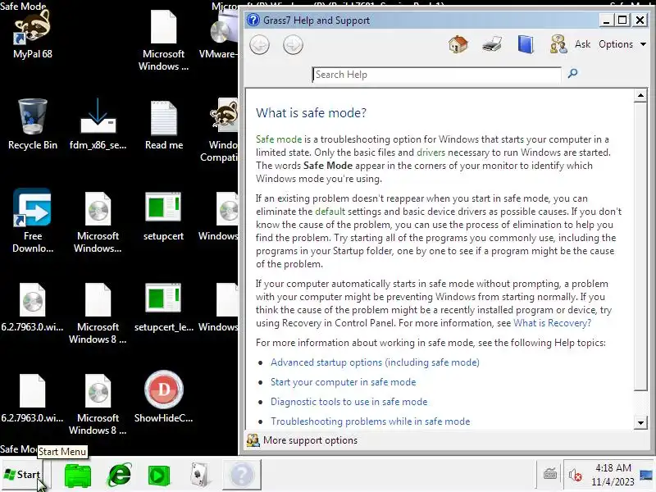Go to Help home page icon
This screenshot has height=492, width=656.
(458, 44)
